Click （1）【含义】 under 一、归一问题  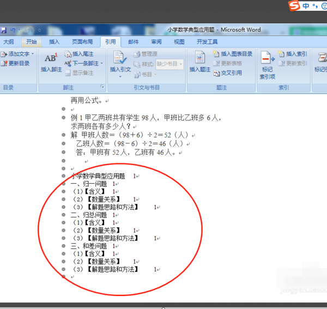tap(88, 192)
